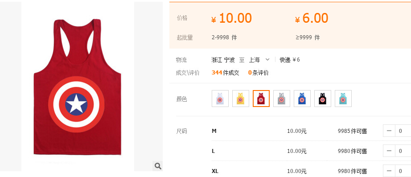Image resolution: width=411 pixels, height=177 pixels.
Task: Select the white tank top color swatch
Action: click(220, 99)
